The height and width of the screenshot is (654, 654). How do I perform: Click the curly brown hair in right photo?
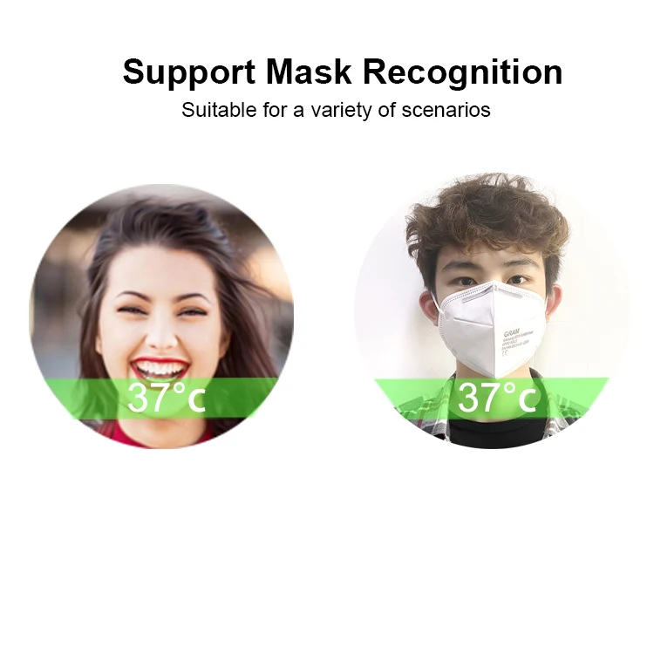tap(489, 221)
